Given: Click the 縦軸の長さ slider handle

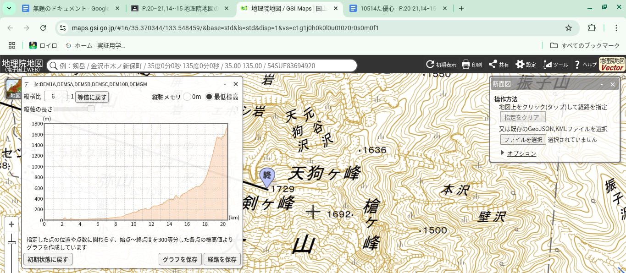Looking at the screenshot, I should [x=91, y=109].
